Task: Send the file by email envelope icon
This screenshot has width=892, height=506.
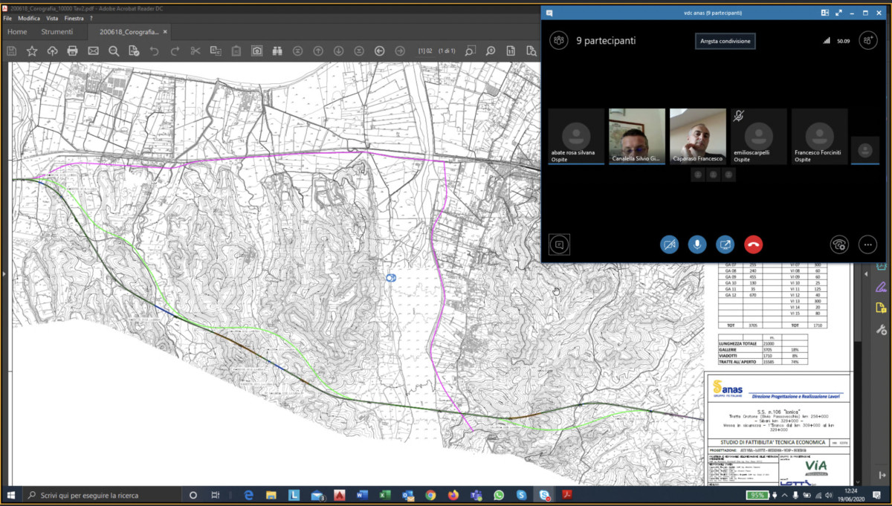Action: tap(93, 51)
